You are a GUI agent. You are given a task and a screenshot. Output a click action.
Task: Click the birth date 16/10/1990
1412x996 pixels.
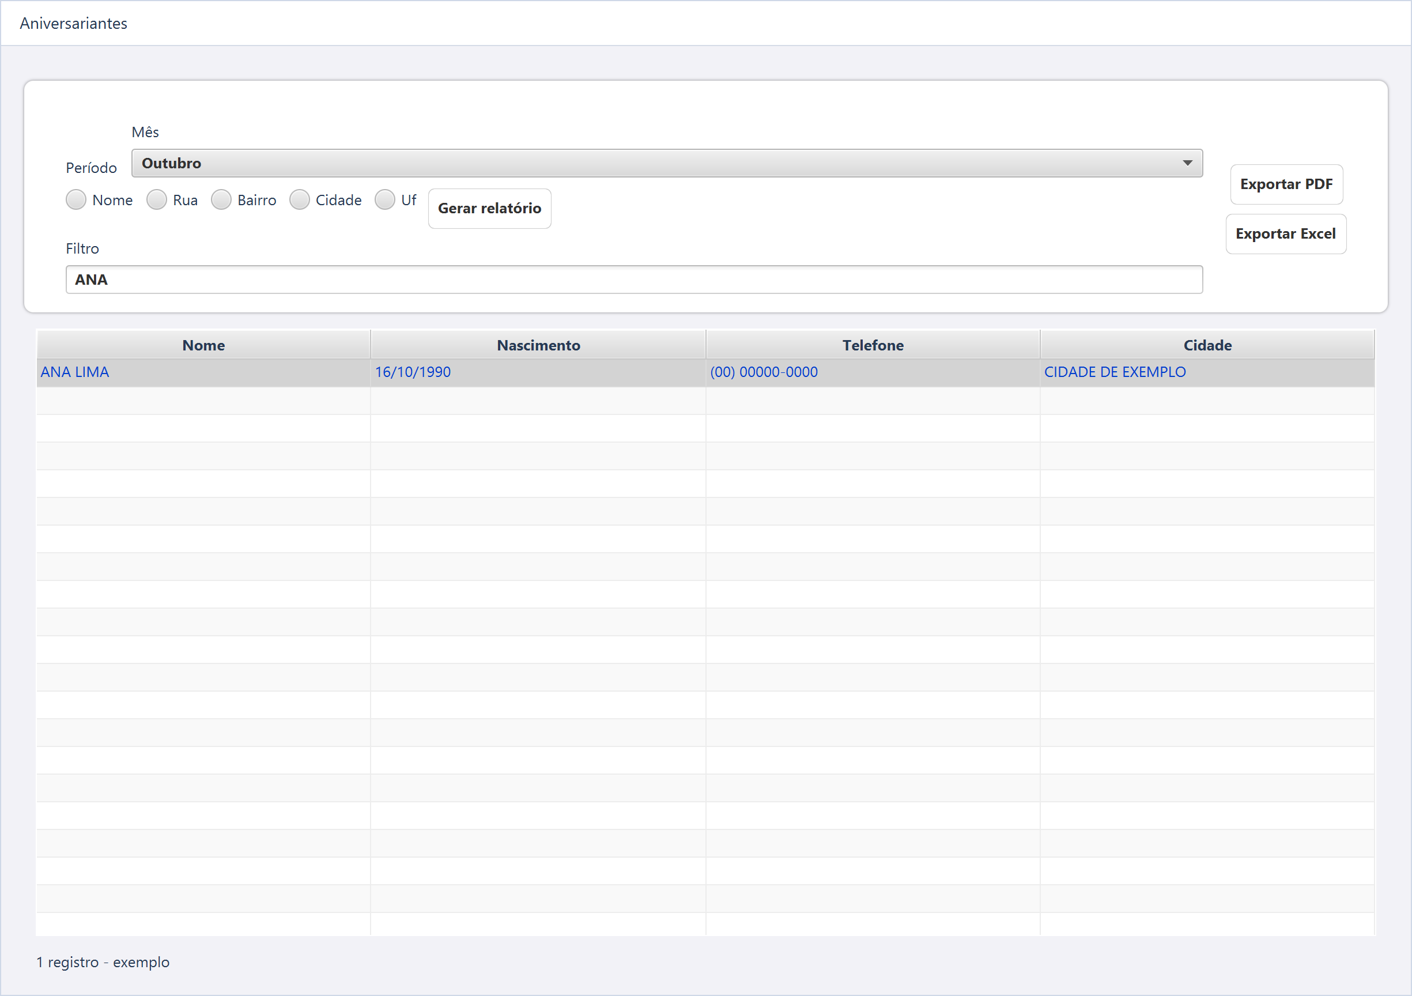[x=413, y=372]
